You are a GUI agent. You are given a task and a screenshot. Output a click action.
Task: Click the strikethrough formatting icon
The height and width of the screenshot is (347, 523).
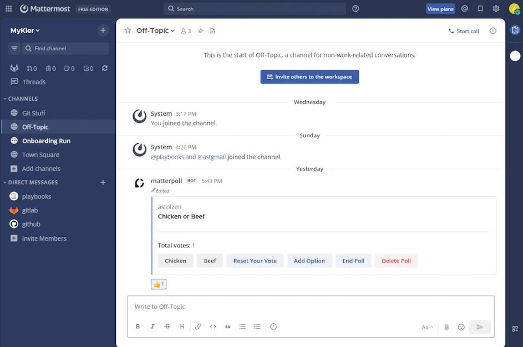[x=167, y=327]
